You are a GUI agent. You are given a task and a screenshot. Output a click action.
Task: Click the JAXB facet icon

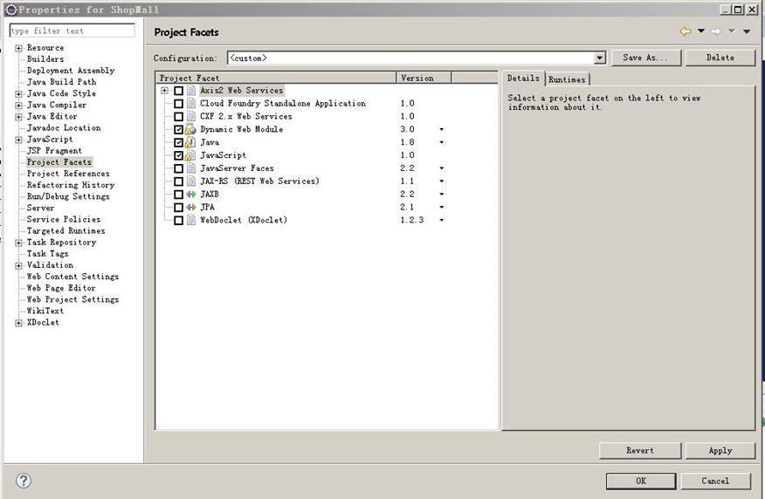tap(190, 194)
